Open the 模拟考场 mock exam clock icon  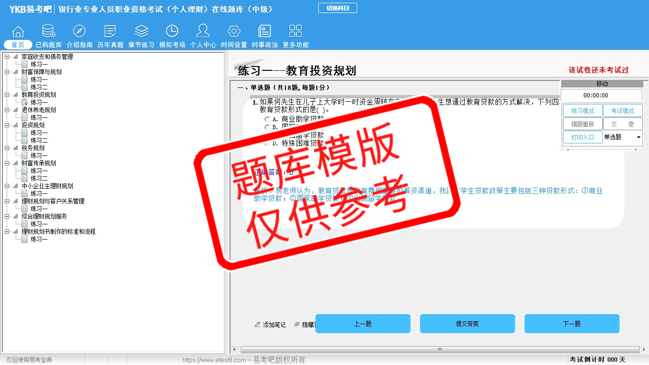[172, 32]
